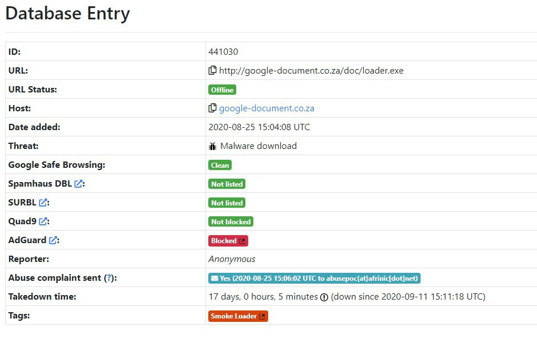Open the AdGuard external link icon

pos(54,240)
